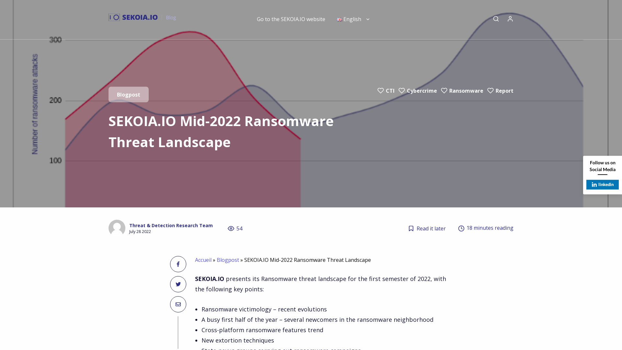This screenshot has height=350, width=622.
Task: Share the article via the Facebook icon
Action: point(178,264)
